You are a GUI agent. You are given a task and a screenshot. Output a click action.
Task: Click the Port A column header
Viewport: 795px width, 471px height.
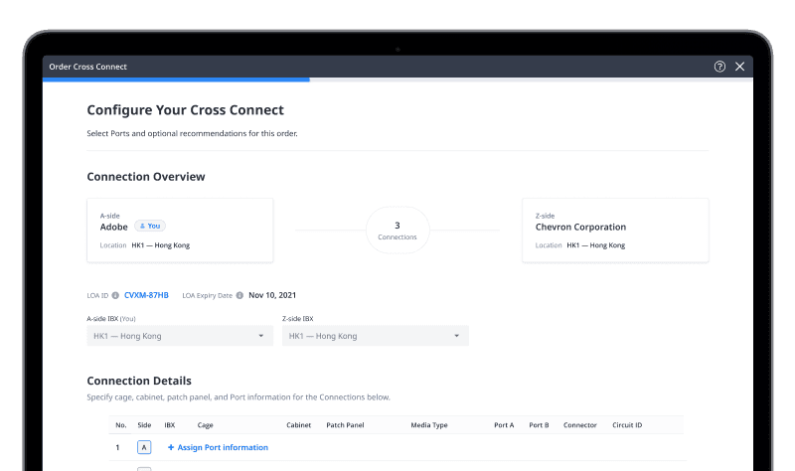pyautogui.click(x=504, y=425)
